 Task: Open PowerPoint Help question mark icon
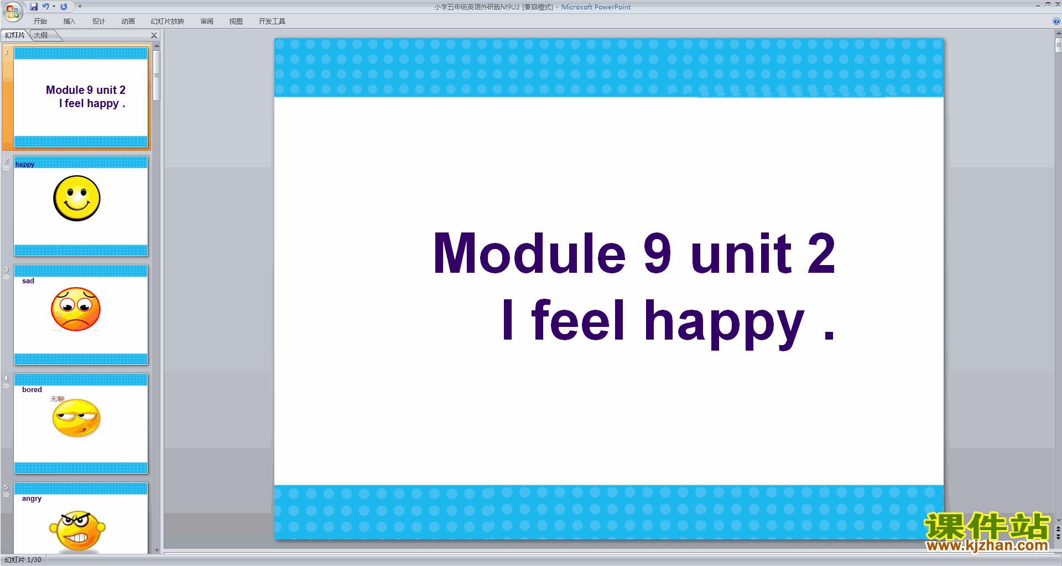[x=1056, y=22]
